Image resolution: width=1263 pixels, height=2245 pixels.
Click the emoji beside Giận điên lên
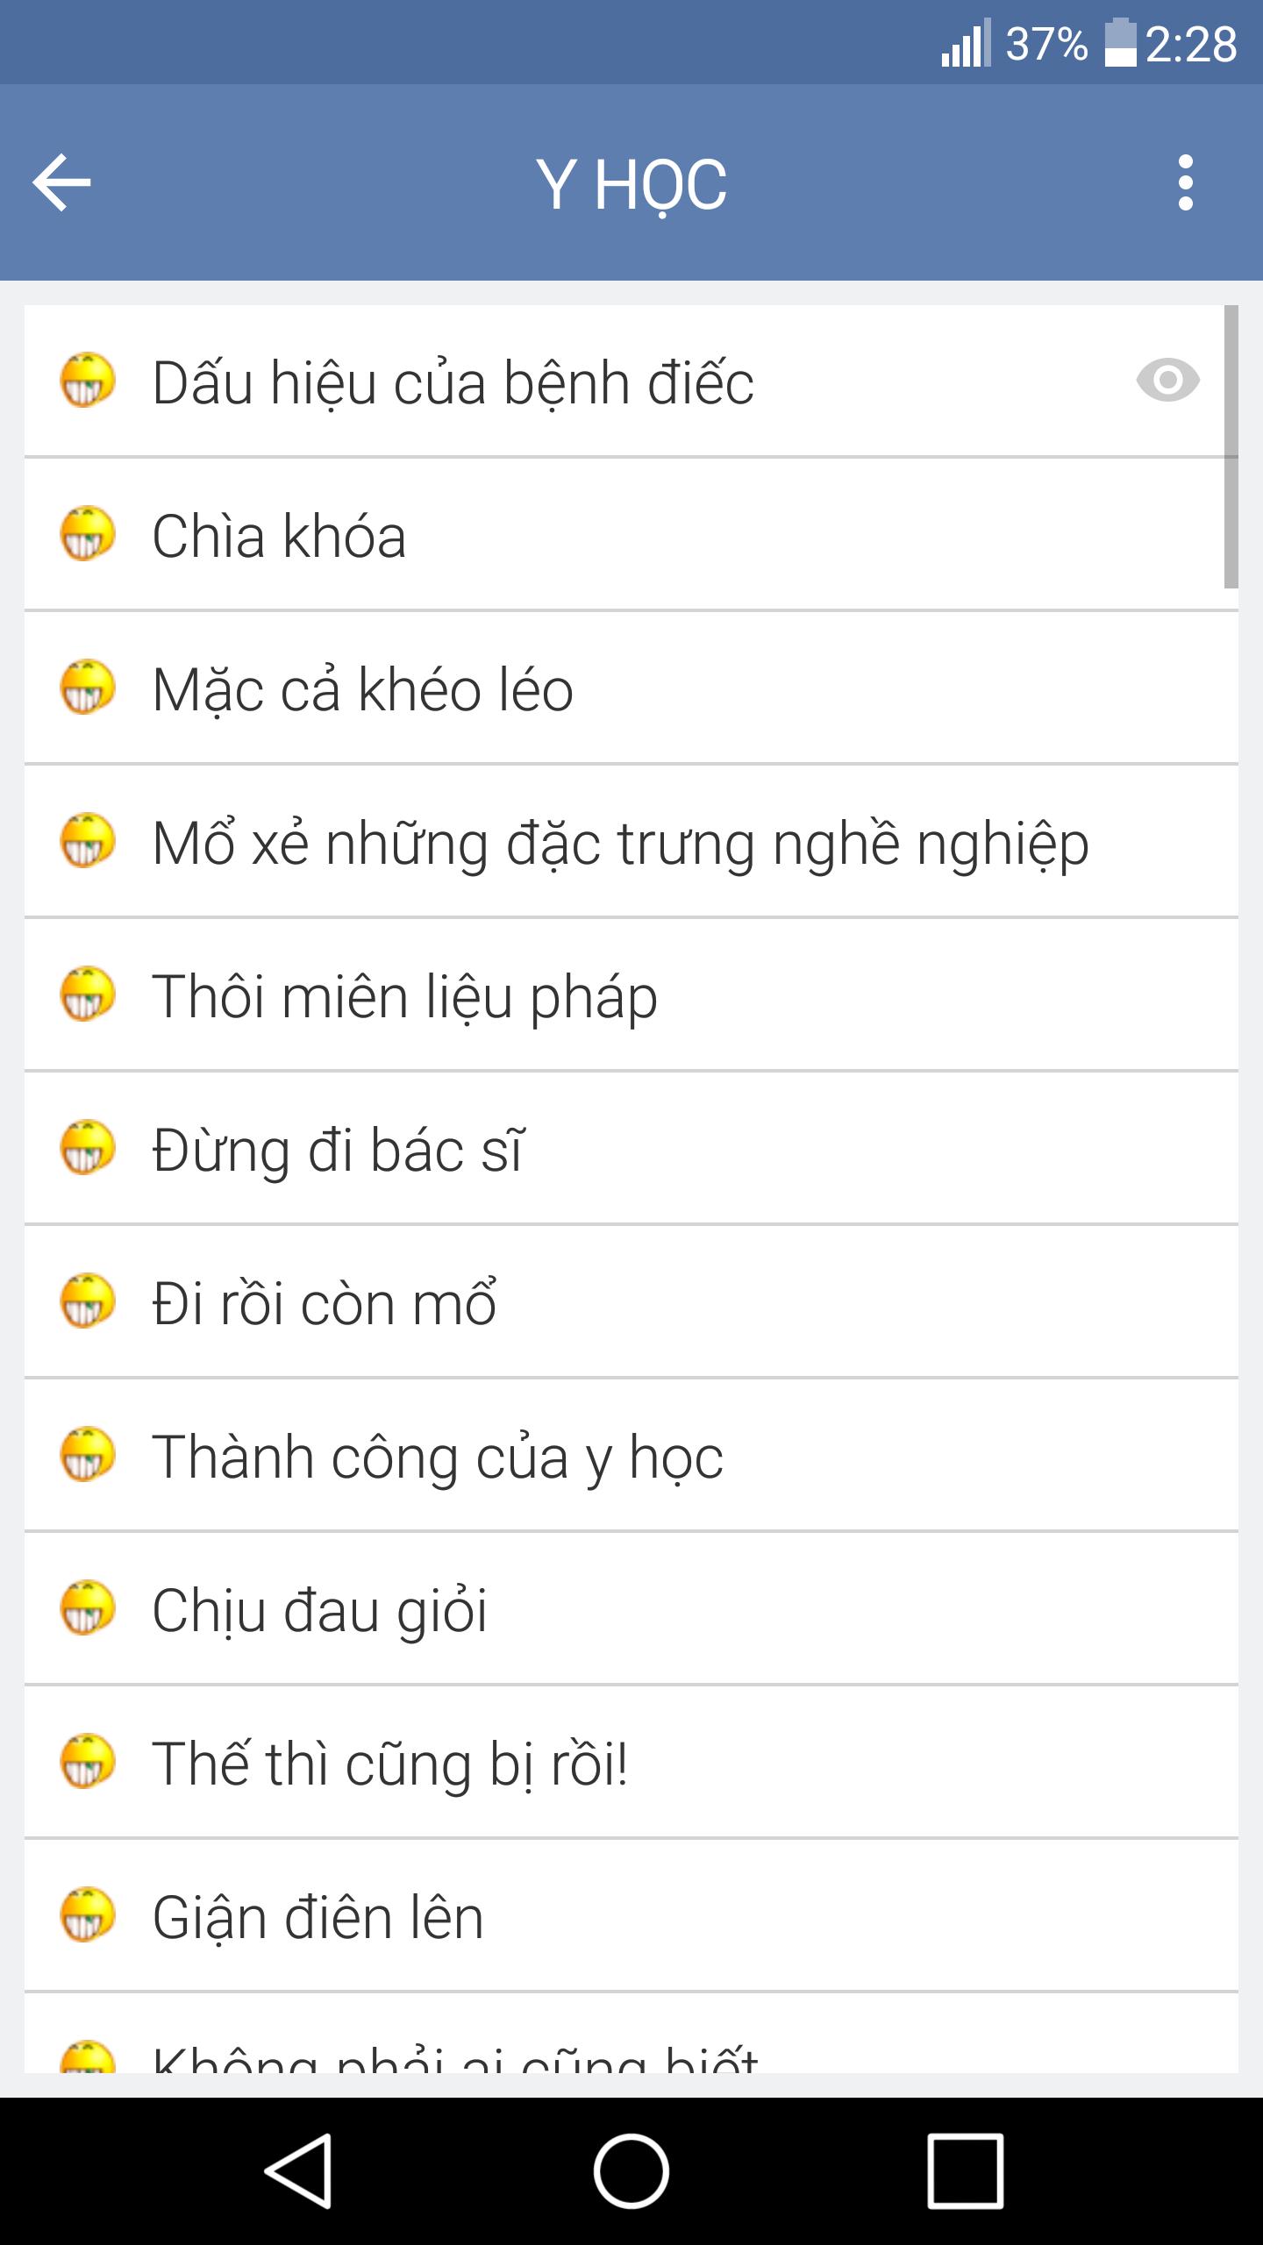(87, 1914)
